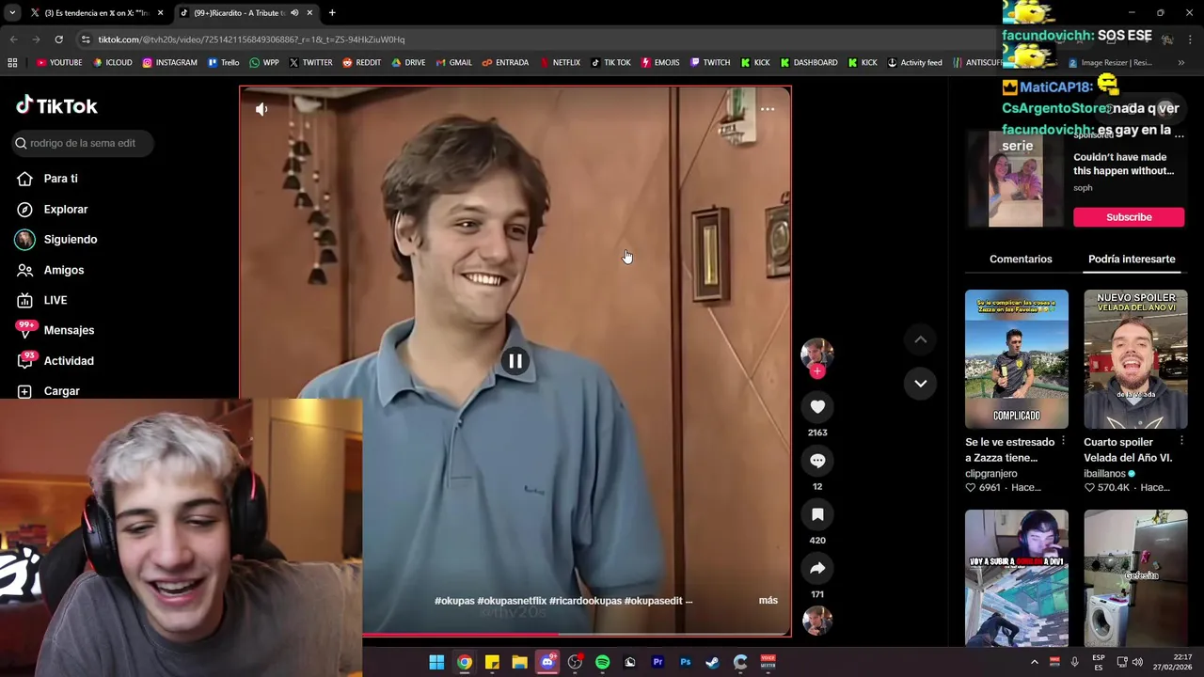Open the Activity feed bookmark
The width and height of the screenshot is (1204, 677).
(x=914, y=63)
